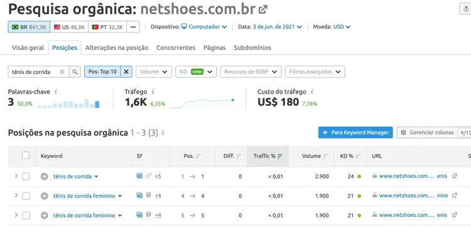Sort by Diff. column sort icon

point(239,156)
